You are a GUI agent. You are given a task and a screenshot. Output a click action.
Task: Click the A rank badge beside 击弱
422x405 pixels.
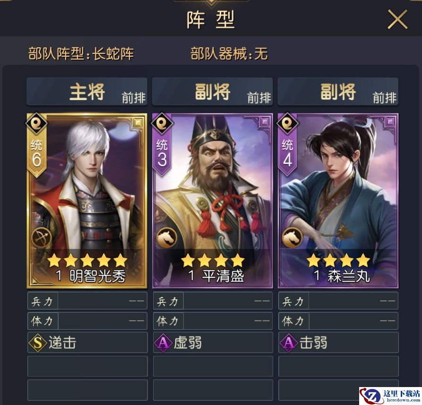[288, 343]
